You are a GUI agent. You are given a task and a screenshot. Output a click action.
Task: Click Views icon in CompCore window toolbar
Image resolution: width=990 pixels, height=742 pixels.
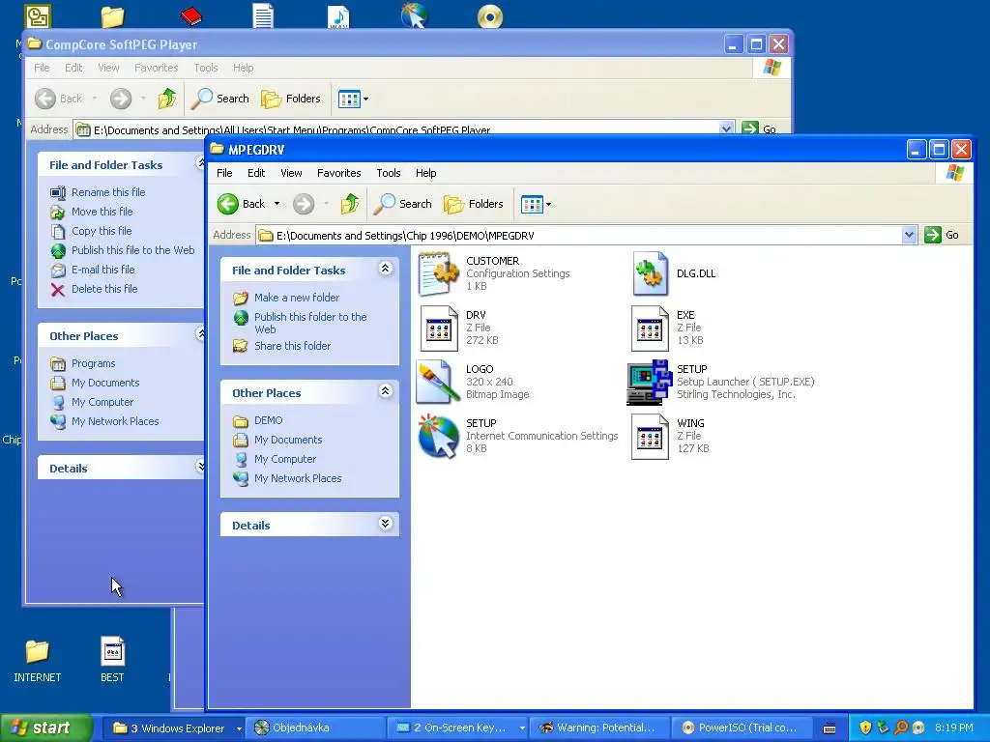349,99
